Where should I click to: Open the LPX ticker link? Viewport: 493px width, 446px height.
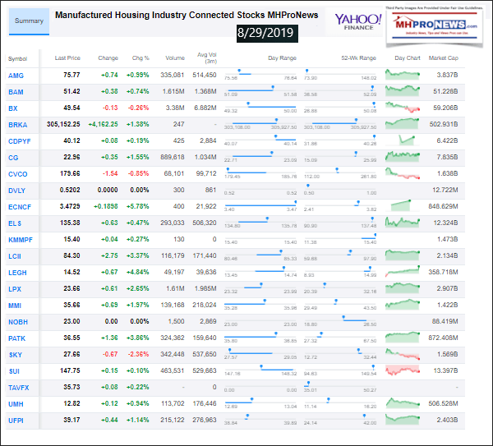point(15,289)
